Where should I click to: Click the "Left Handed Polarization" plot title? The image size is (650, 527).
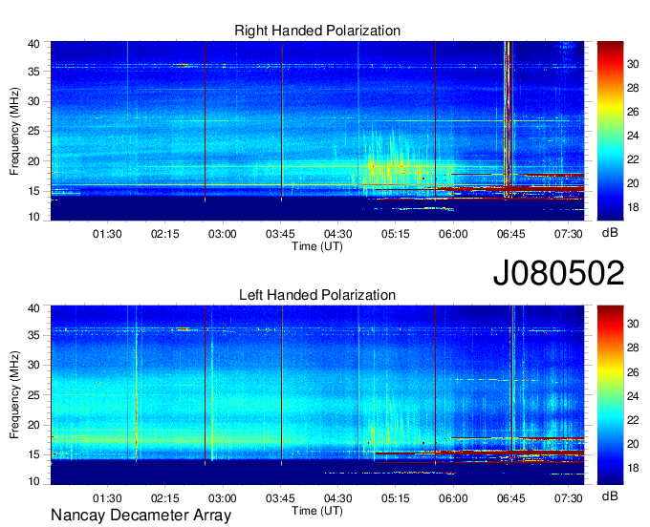coord(317,295)
